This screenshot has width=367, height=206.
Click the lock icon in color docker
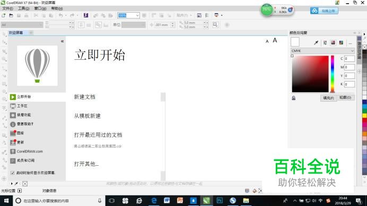click(294, 98)
